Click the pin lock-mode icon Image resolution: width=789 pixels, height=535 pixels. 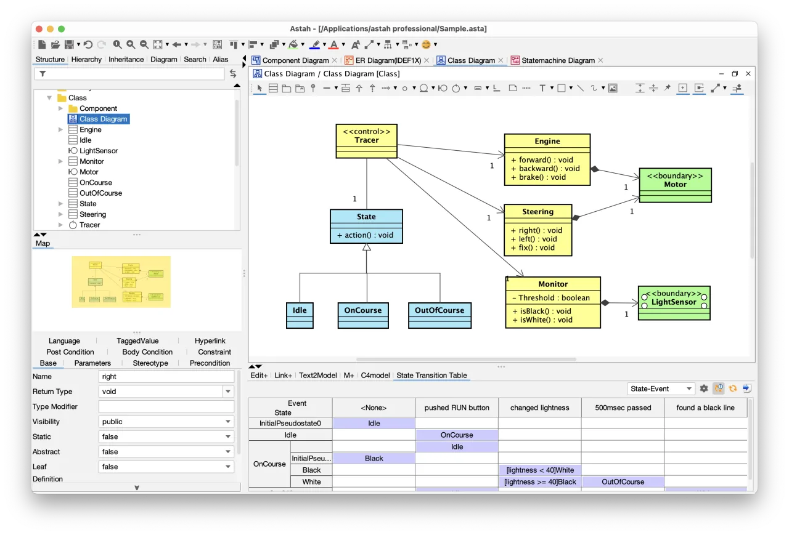[667, 88]
